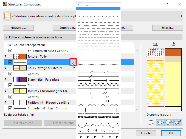Choose the line type with arrows
186x139 pixels.
tap(98, 81)
